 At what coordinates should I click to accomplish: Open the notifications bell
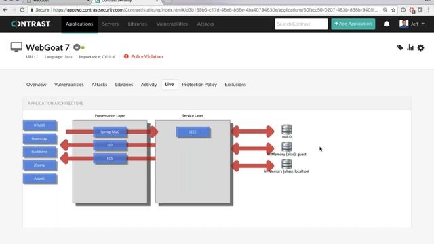pyautogui.click(x=387, y=24)
